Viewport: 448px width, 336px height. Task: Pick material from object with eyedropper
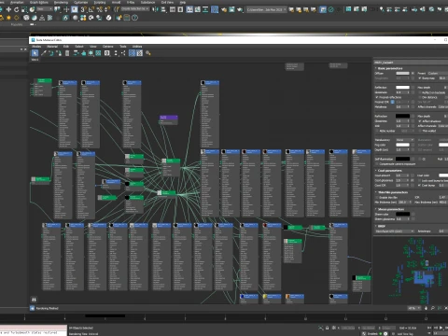click(44, 53)
